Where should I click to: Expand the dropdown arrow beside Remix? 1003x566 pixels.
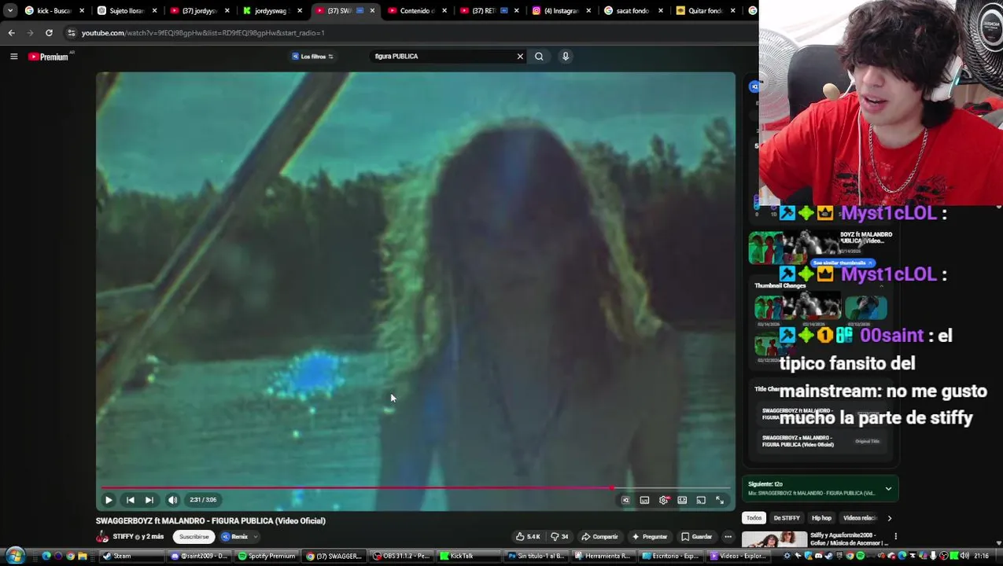click(256, 537)
